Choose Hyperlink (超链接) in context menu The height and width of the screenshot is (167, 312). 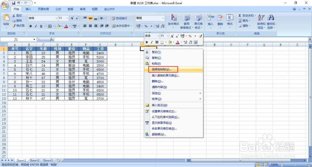173,134
